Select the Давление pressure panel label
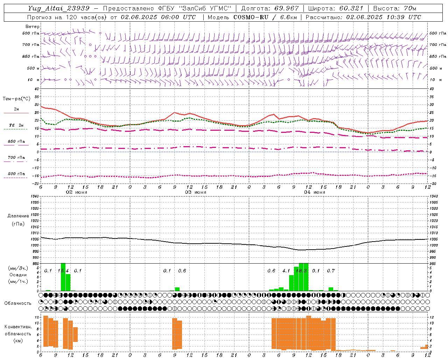 [x=18, y=216]
